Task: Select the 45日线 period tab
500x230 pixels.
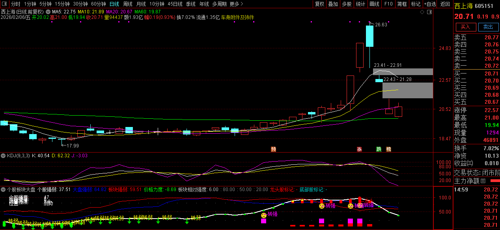Action: pyautogui.click(x=175, y=4)
